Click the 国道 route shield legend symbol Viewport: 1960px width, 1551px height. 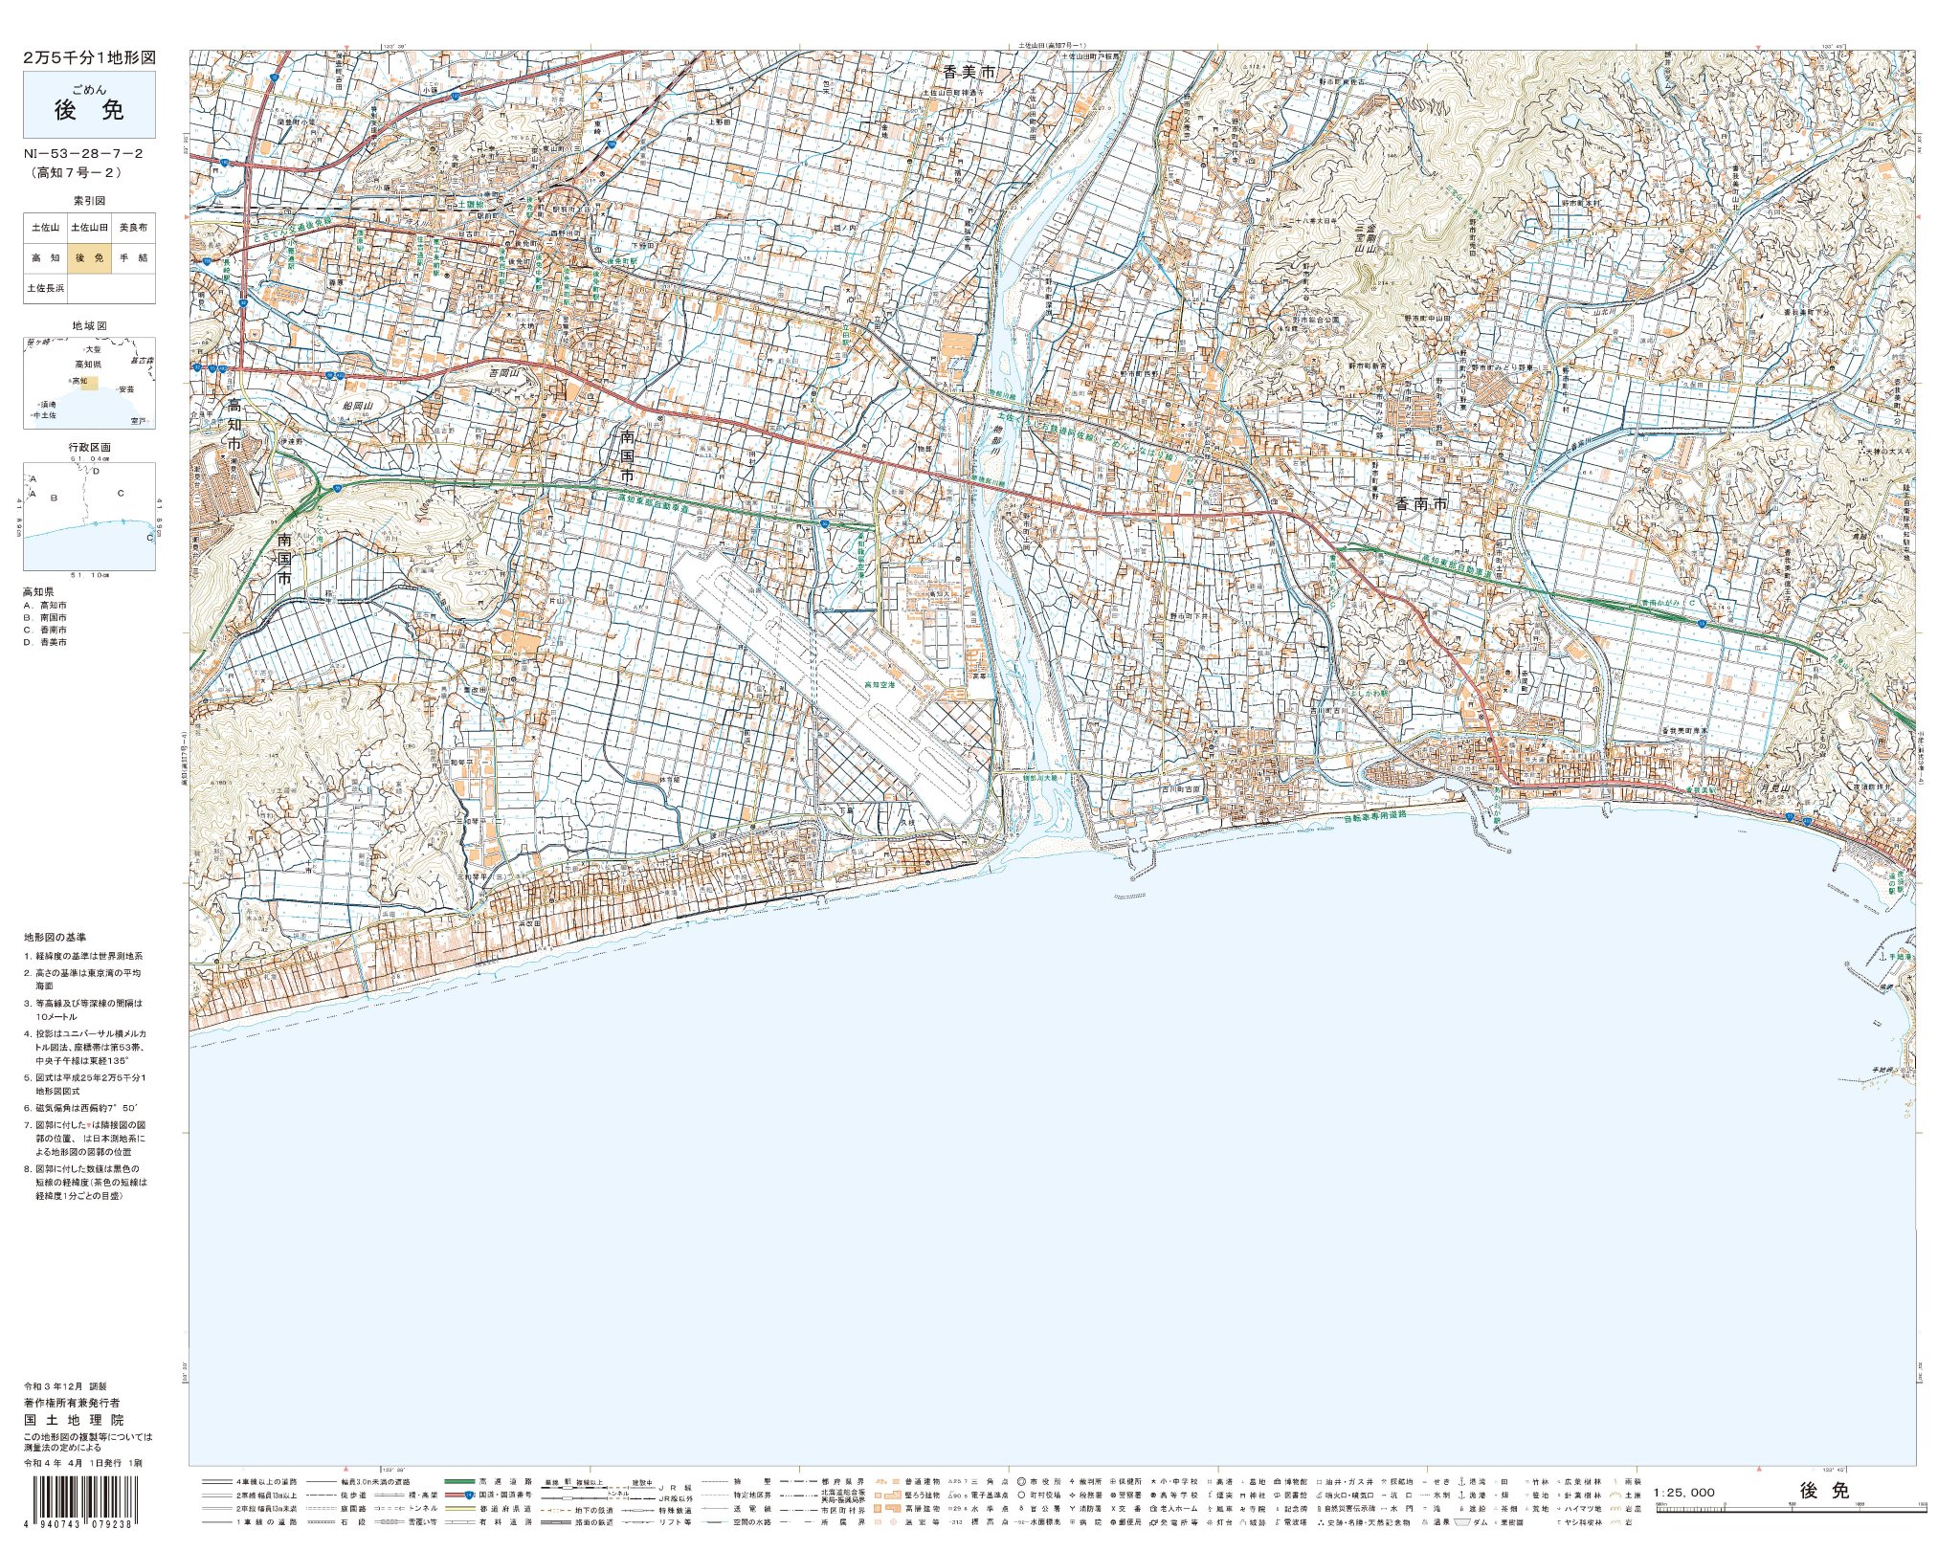468,1496
